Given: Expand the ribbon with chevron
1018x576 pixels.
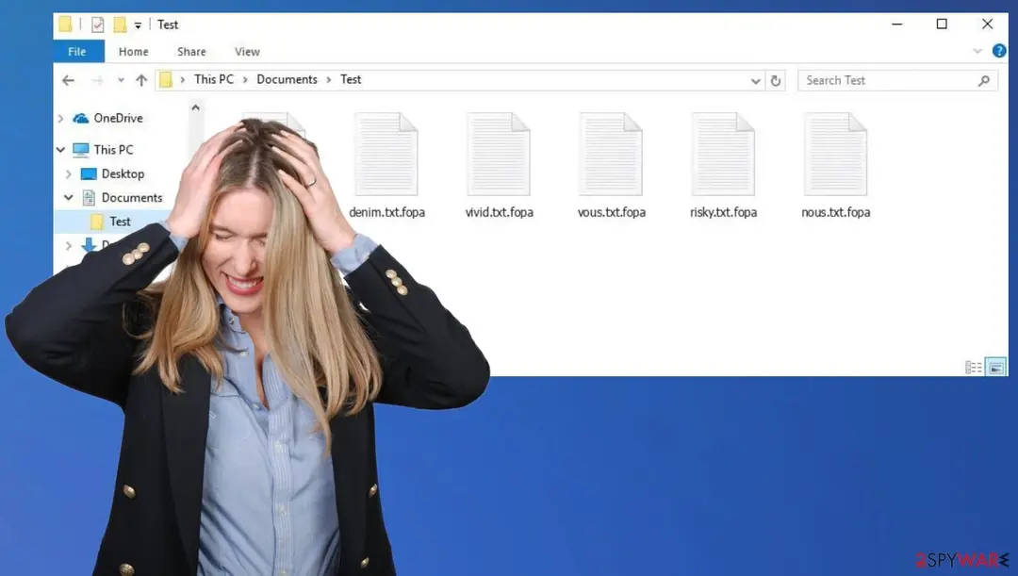Looking at the screenshot, I should tap(977, 51).
